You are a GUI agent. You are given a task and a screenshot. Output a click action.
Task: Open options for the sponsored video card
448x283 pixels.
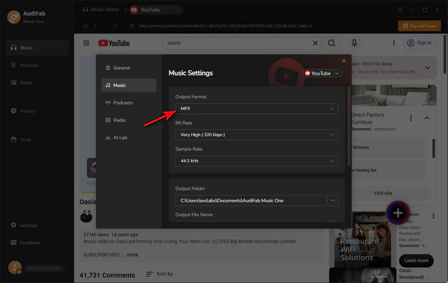433,216
